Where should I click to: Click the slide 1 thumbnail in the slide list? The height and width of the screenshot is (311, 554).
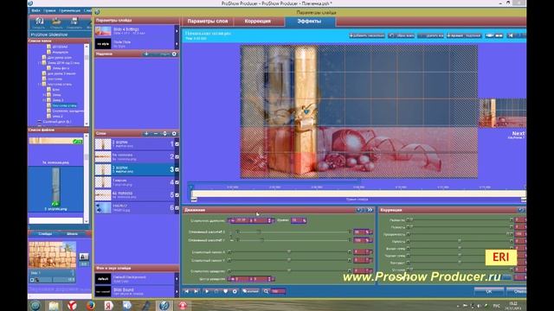[52, 255]
